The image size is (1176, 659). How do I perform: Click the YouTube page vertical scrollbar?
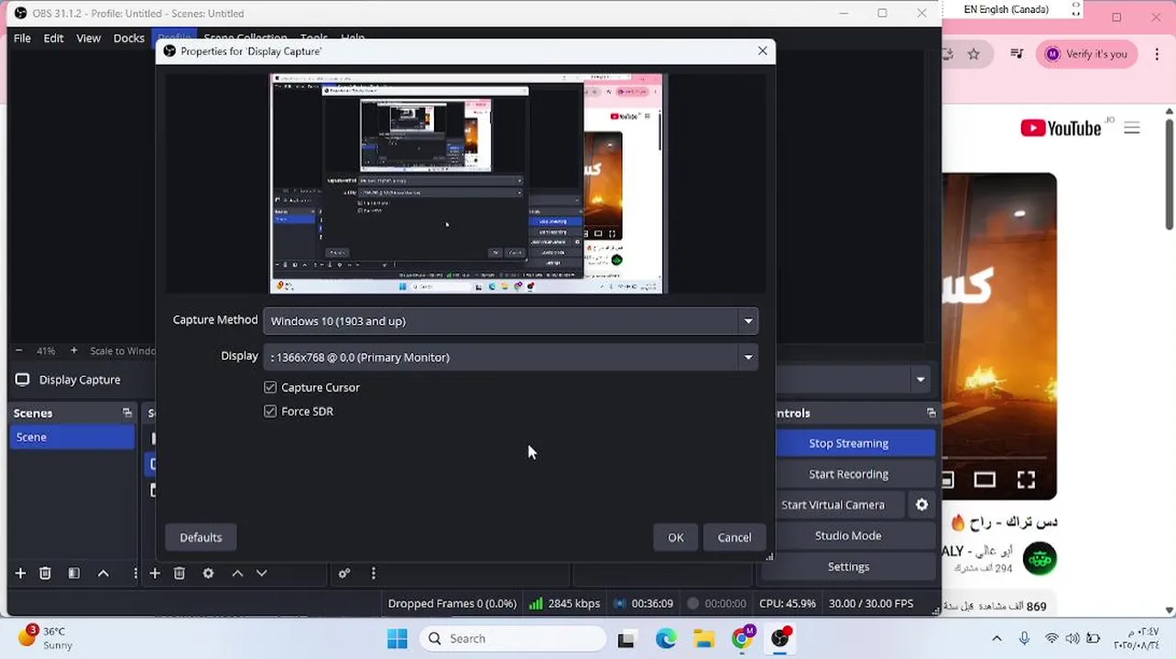coord(1170,174)
